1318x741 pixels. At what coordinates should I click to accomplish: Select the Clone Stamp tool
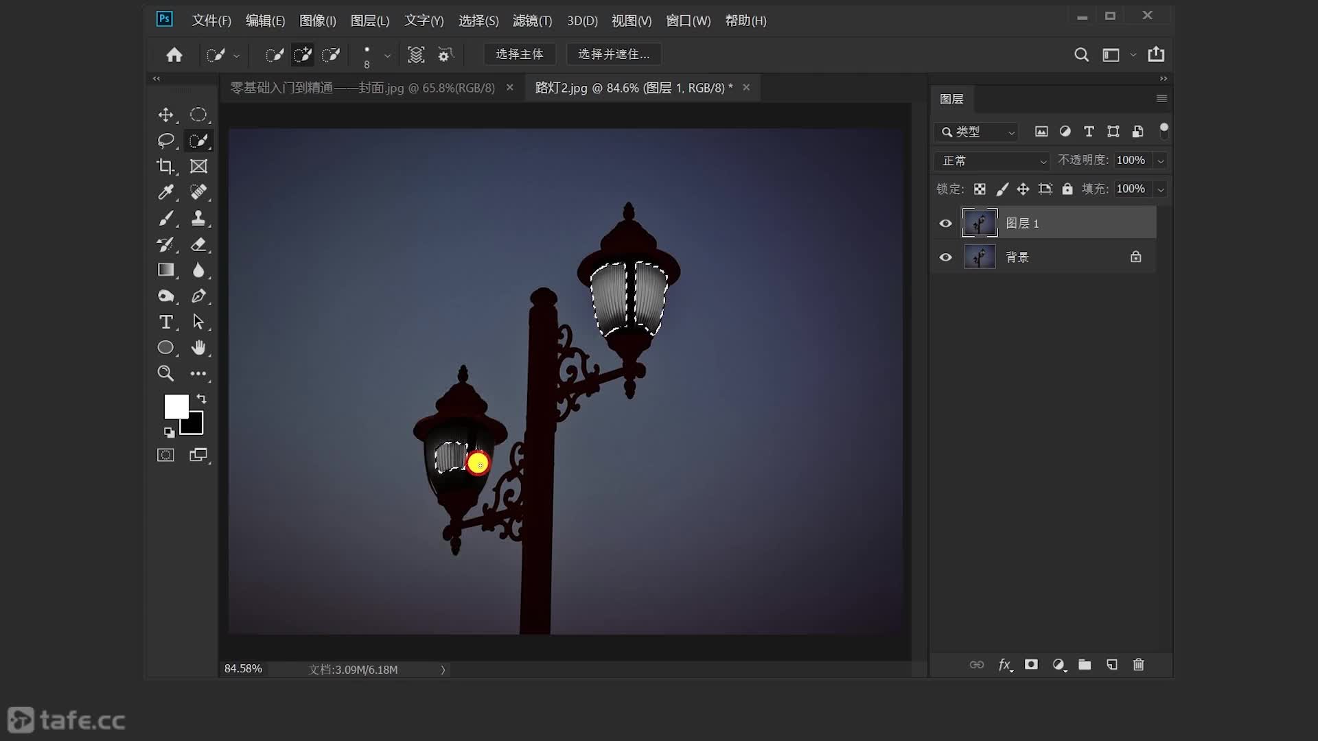(x=198, y=218)
